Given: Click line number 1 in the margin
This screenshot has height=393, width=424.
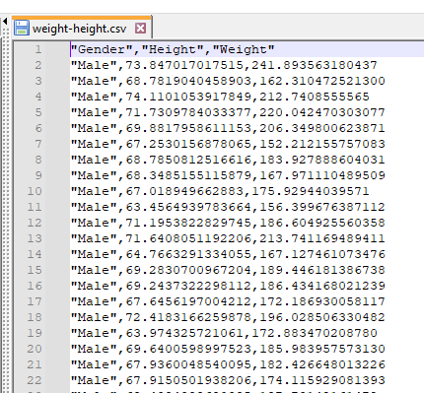Looking at the screenshot, I should pyautogui.click(x=38, y=49).
